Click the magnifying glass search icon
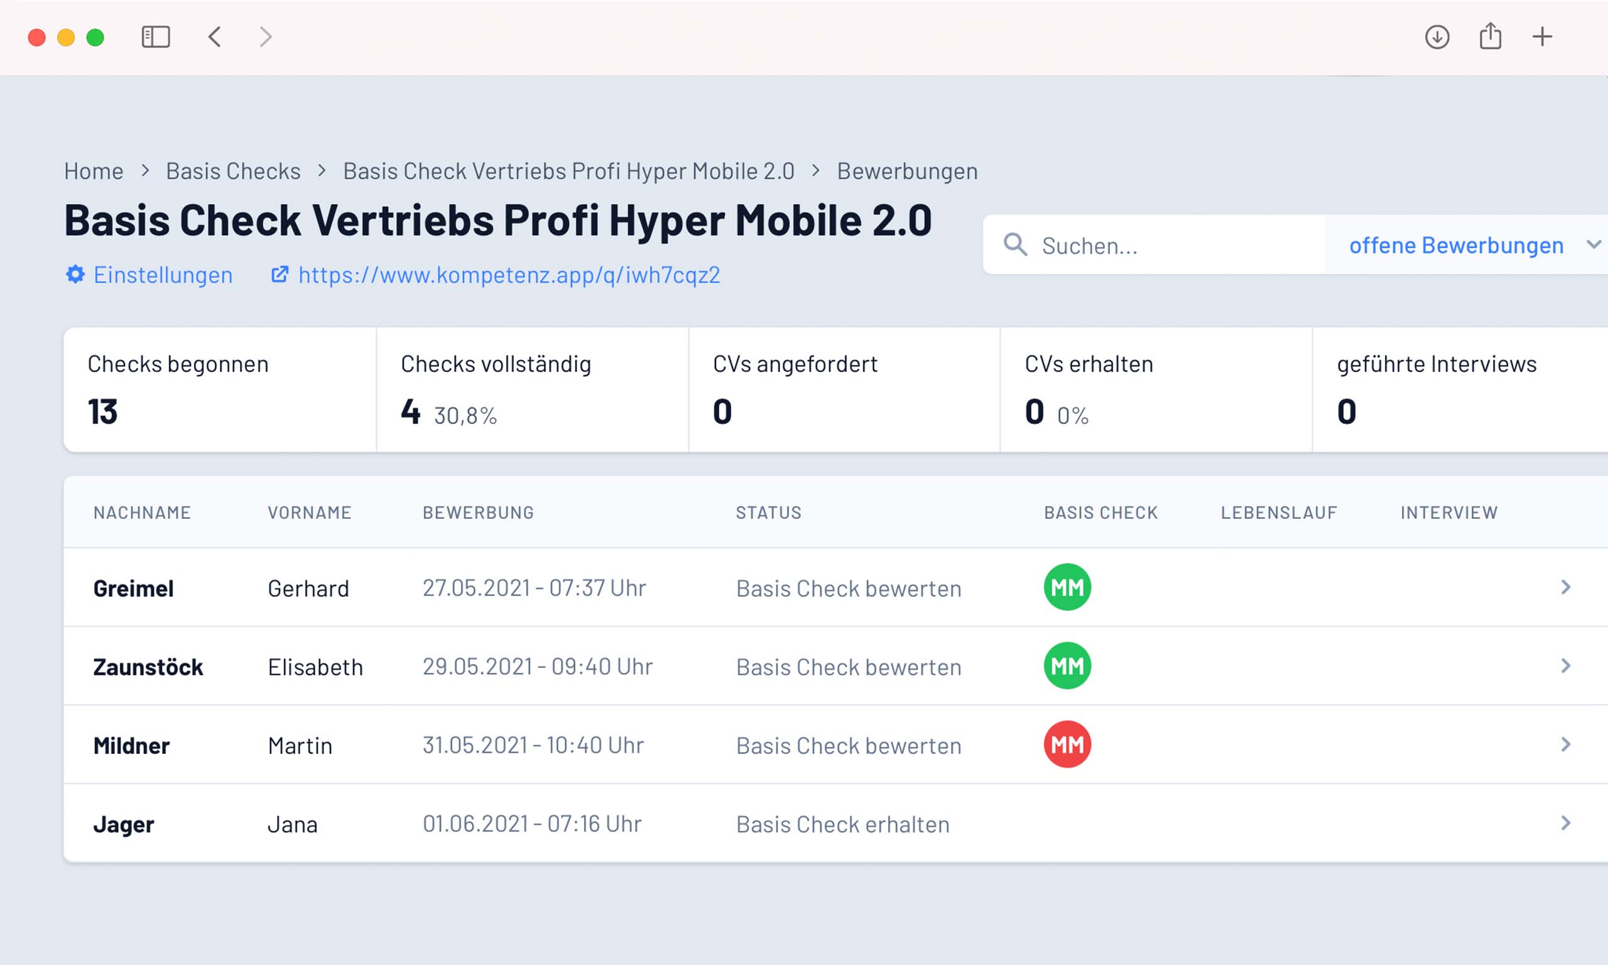Image resolution: width=1608 pixels, height=965 pixels. pos(1016,245)
